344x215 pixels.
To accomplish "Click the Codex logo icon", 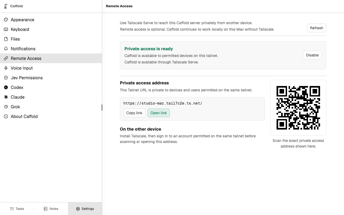I will (6, 87).
